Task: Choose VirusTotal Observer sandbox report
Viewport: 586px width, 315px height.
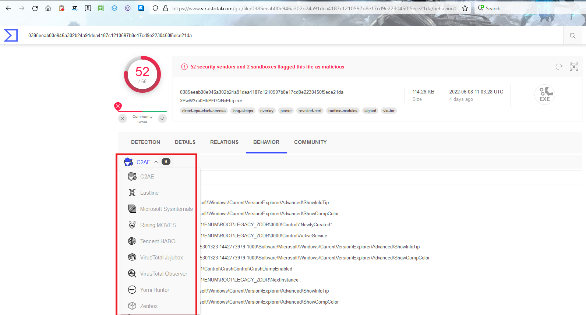Action: click(x=158, y=274)
